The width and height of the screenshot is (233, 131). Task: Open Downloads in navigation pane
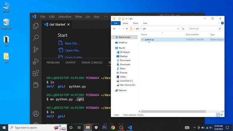125,64
